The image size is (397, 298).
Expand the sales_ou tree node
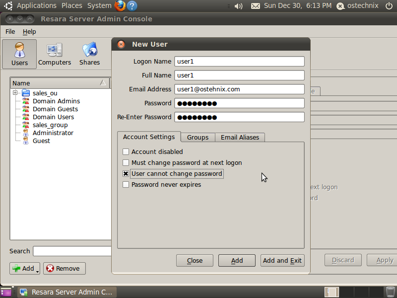[15, 93]
